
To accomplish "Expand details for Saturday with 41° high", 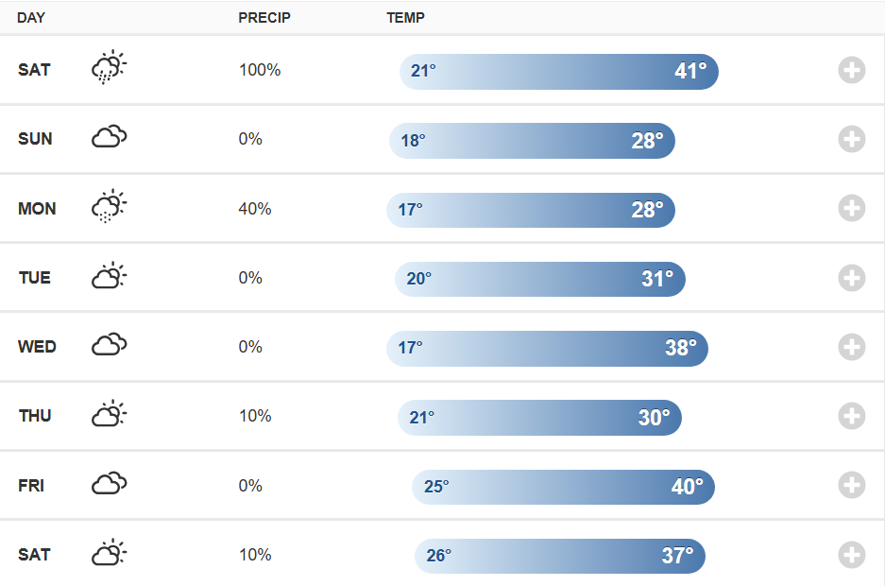I will pyautogui.click(x=851, y=70).
